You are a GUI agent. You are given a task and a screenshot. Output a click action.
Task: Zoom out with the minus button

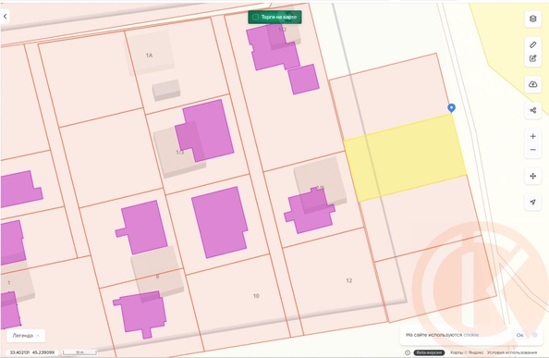[532, 150]
